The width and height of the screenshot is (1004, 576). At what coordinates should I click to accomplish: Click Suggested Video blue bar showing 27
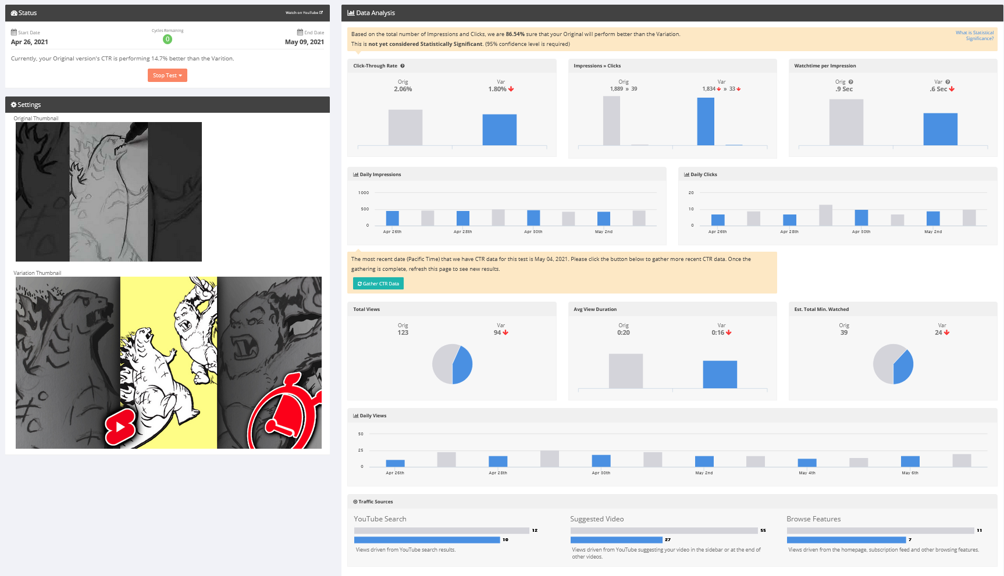point(617,540)
